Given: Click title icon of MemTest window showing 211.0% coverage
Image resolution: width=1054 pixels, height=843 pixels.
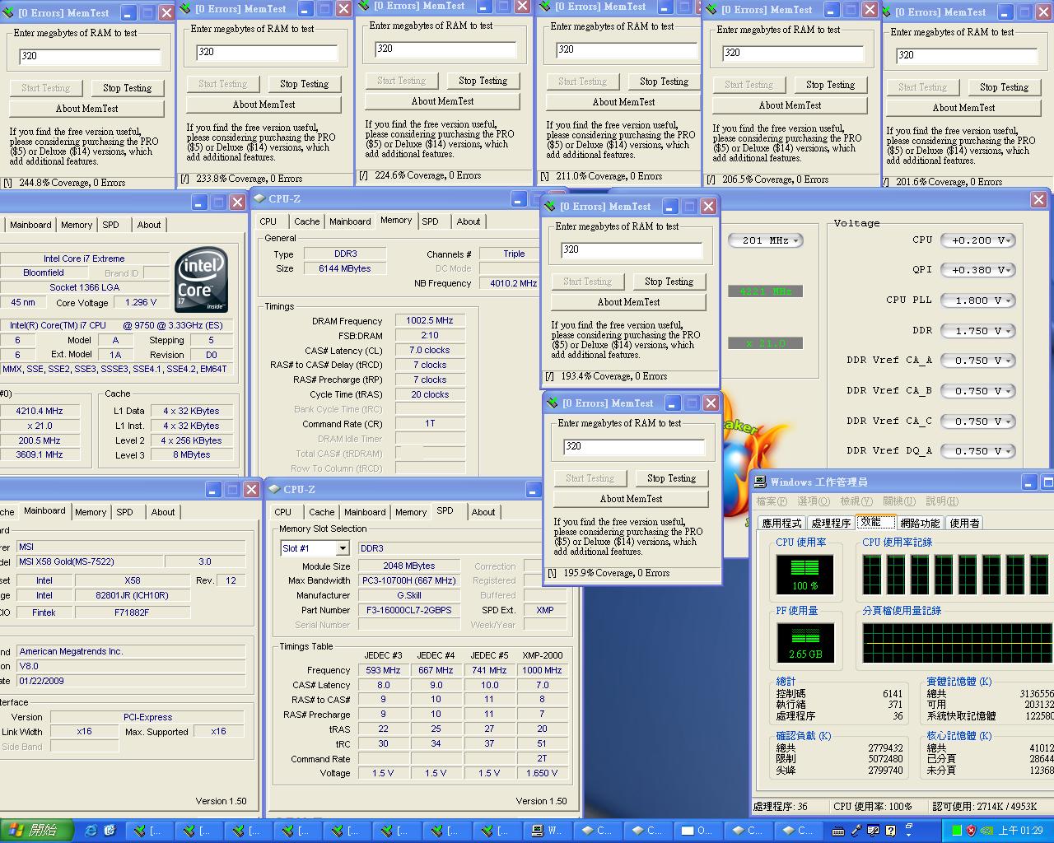Looking at the screenshot, I should point(545,7).
